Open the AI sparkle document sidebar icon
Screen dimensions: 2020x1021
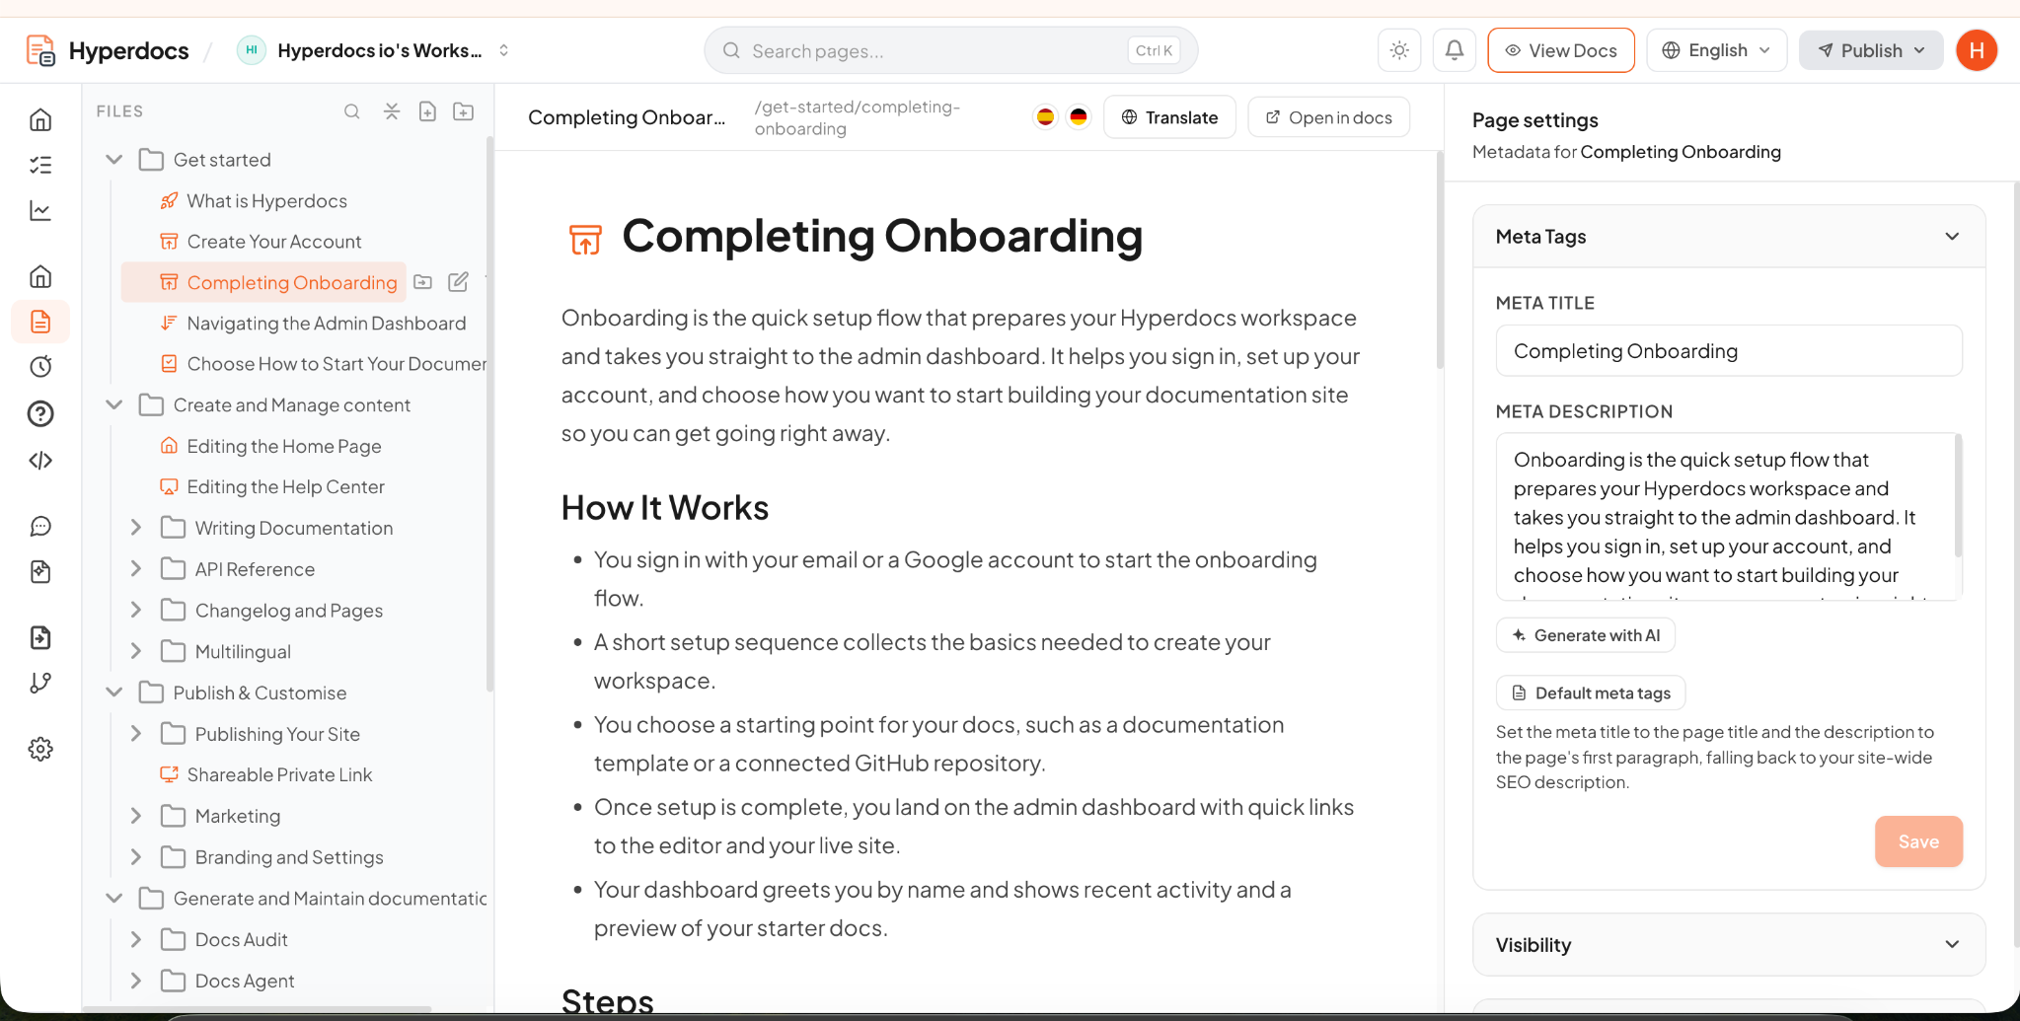[x=40, y=571]
